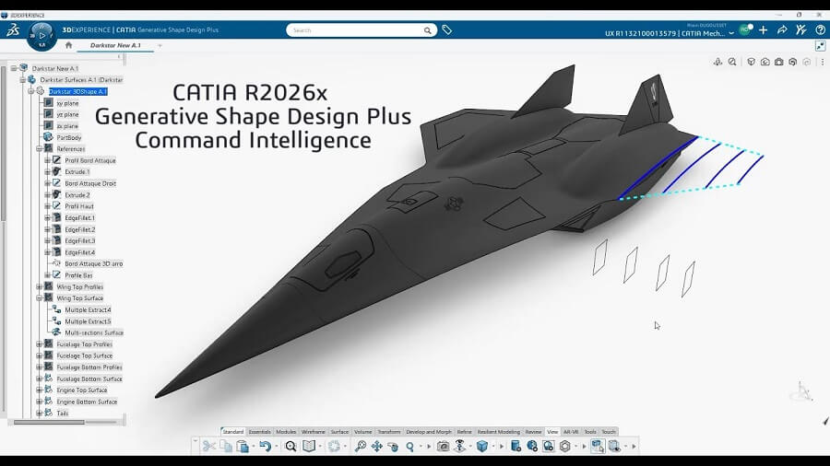Image resolution: width=830 pixels, height=466 pixels.
Task: Select the xy plane in the tree
Action: 67,103
